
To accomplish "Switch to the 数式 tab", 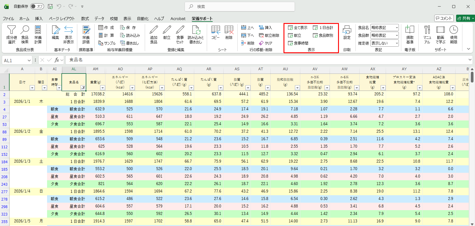I will tap(85, 19).
